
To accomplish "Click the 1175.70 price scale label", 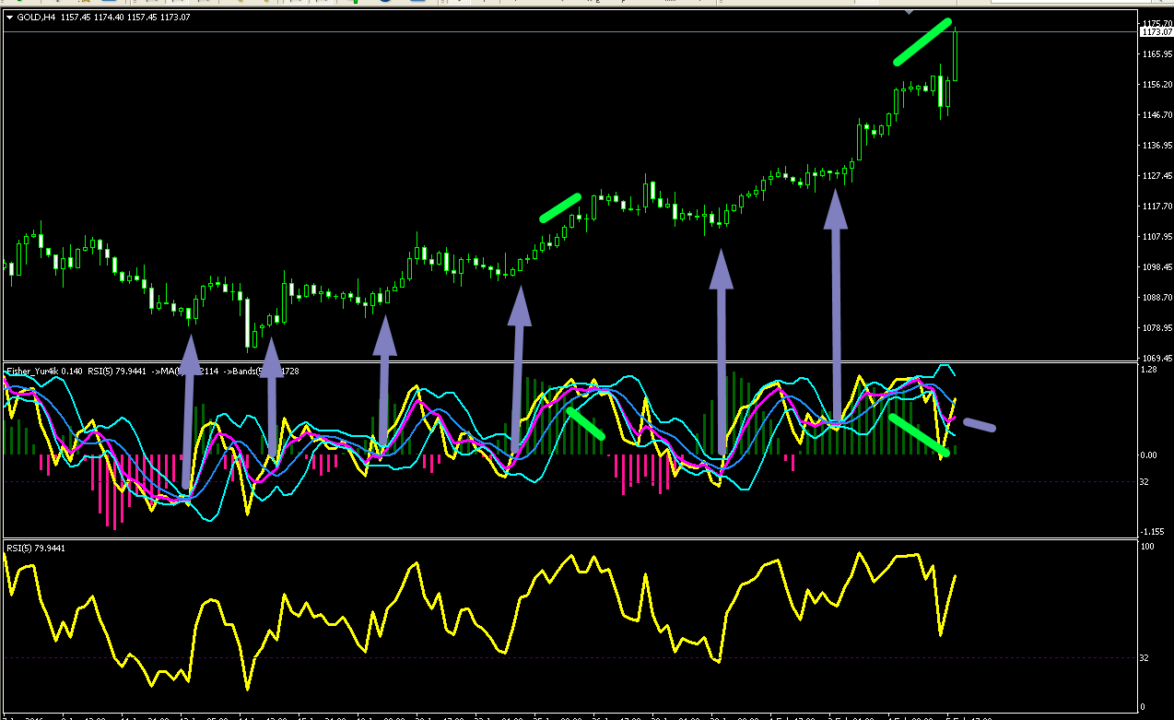I will 1156,24.
